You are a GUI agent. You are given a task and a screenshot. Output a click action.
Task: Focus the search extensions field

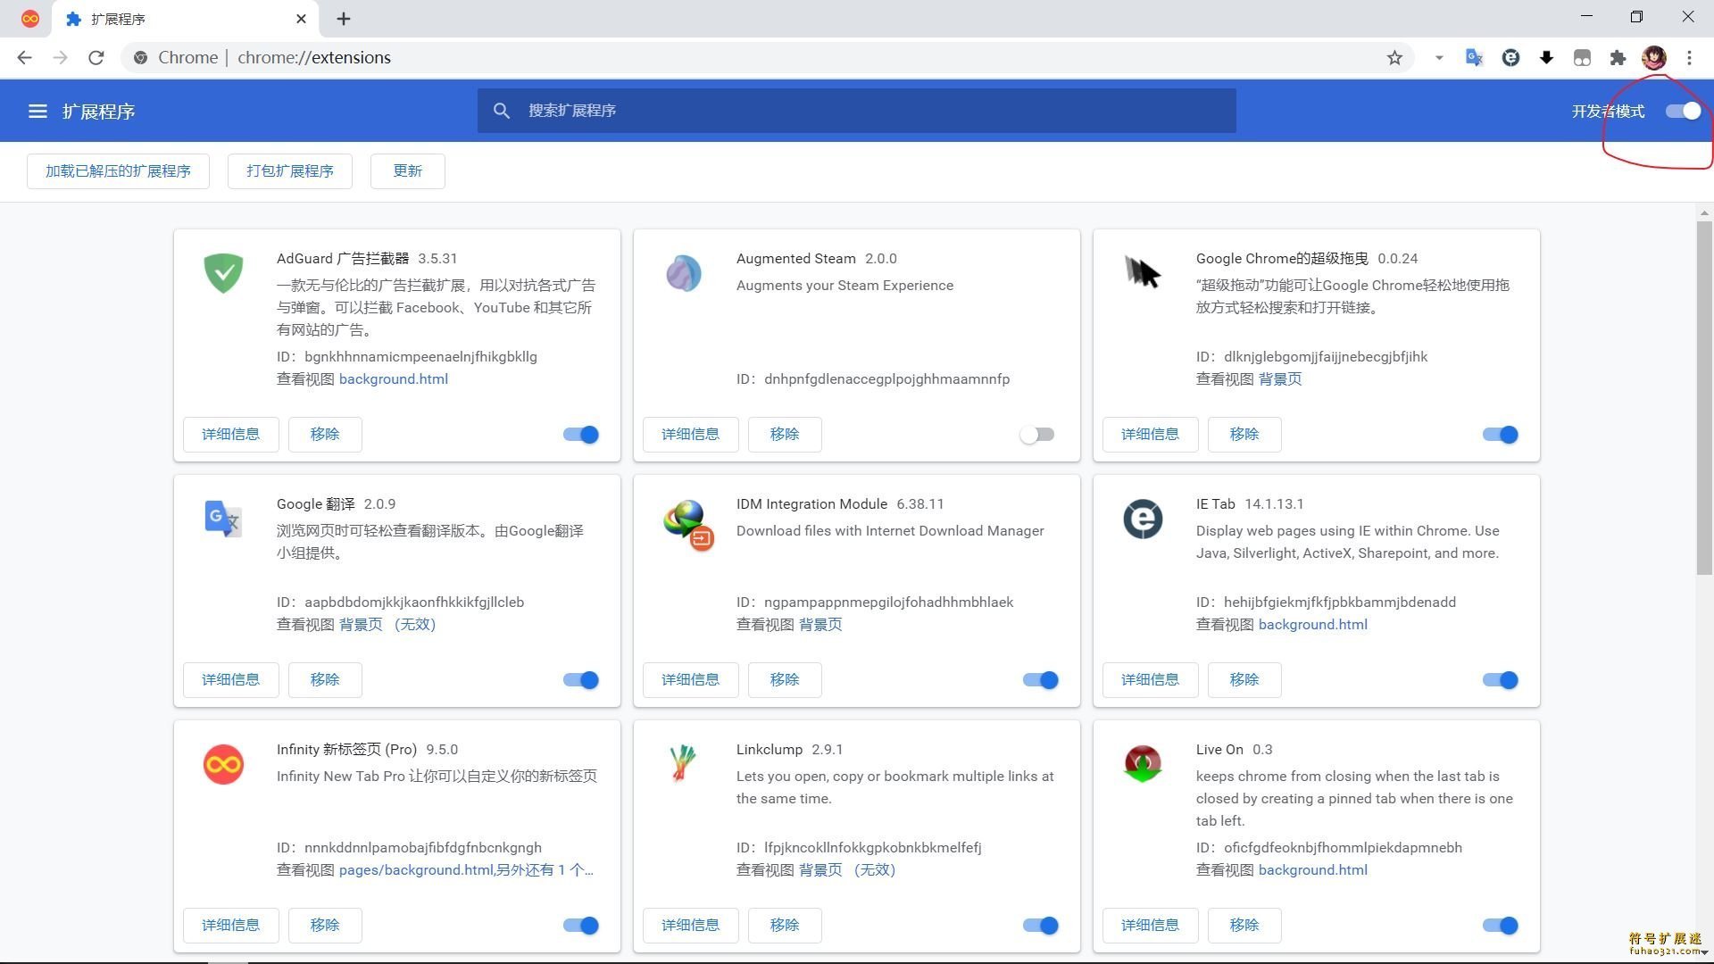point(857,111)
